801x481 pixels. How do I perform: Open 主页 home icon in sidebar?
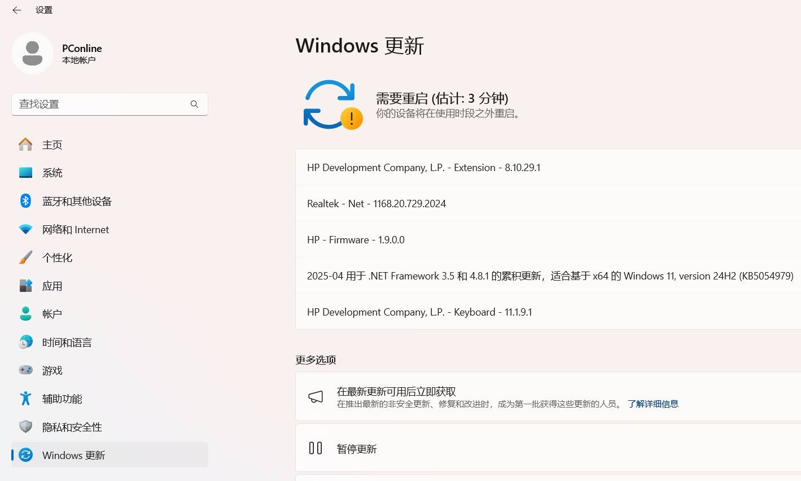[x=25, y=145]
